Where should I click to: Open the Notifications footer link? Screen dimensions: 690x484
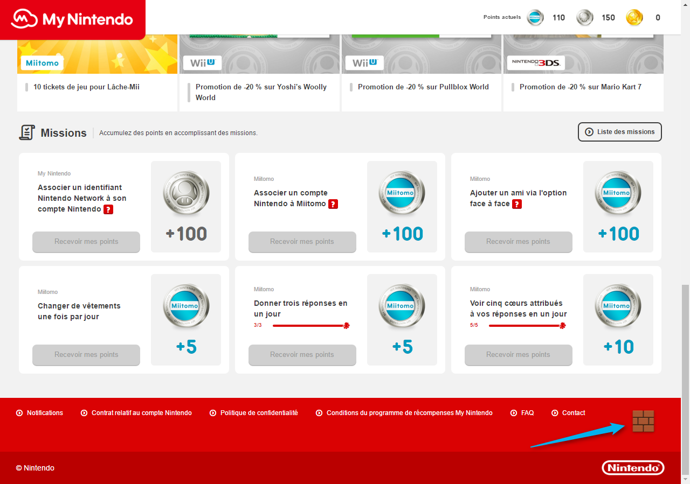pyautogui.click(x=45, y=413)
